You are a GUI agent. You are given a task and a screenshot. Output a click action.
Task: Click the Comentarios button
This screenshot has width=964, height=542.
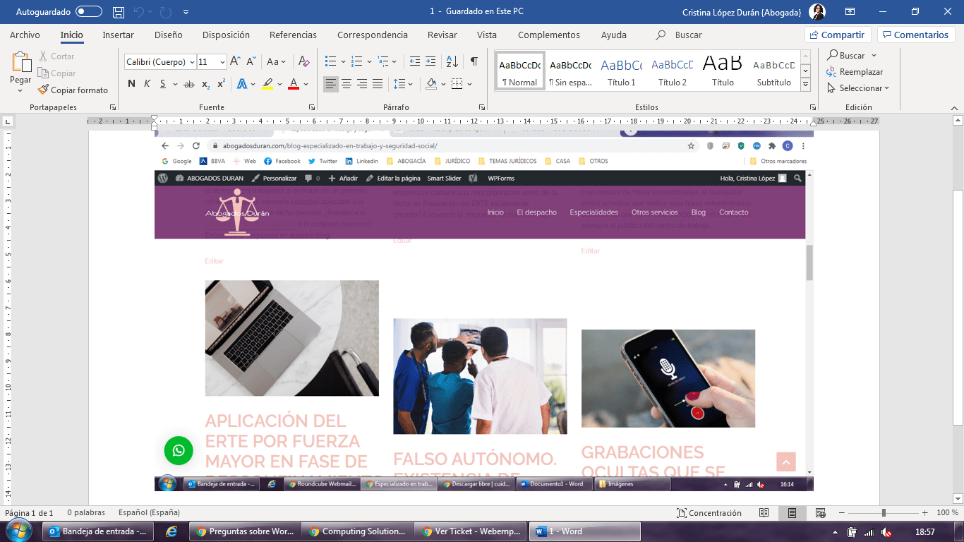pyautogui.click(x=915, y=35)
